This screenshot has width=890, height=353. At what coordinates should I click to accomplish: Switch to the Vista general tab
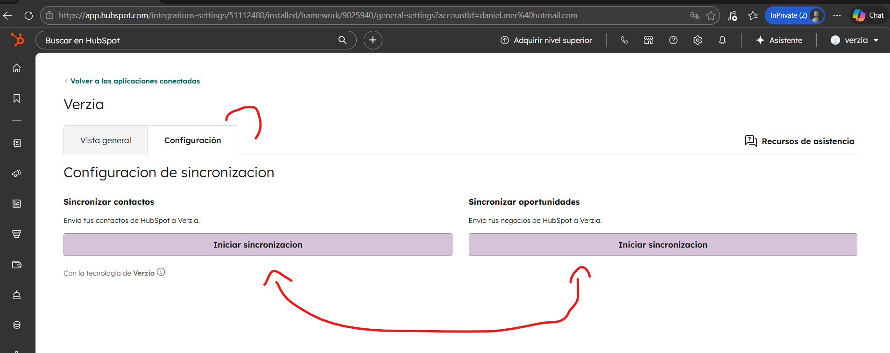click(106, 140)
